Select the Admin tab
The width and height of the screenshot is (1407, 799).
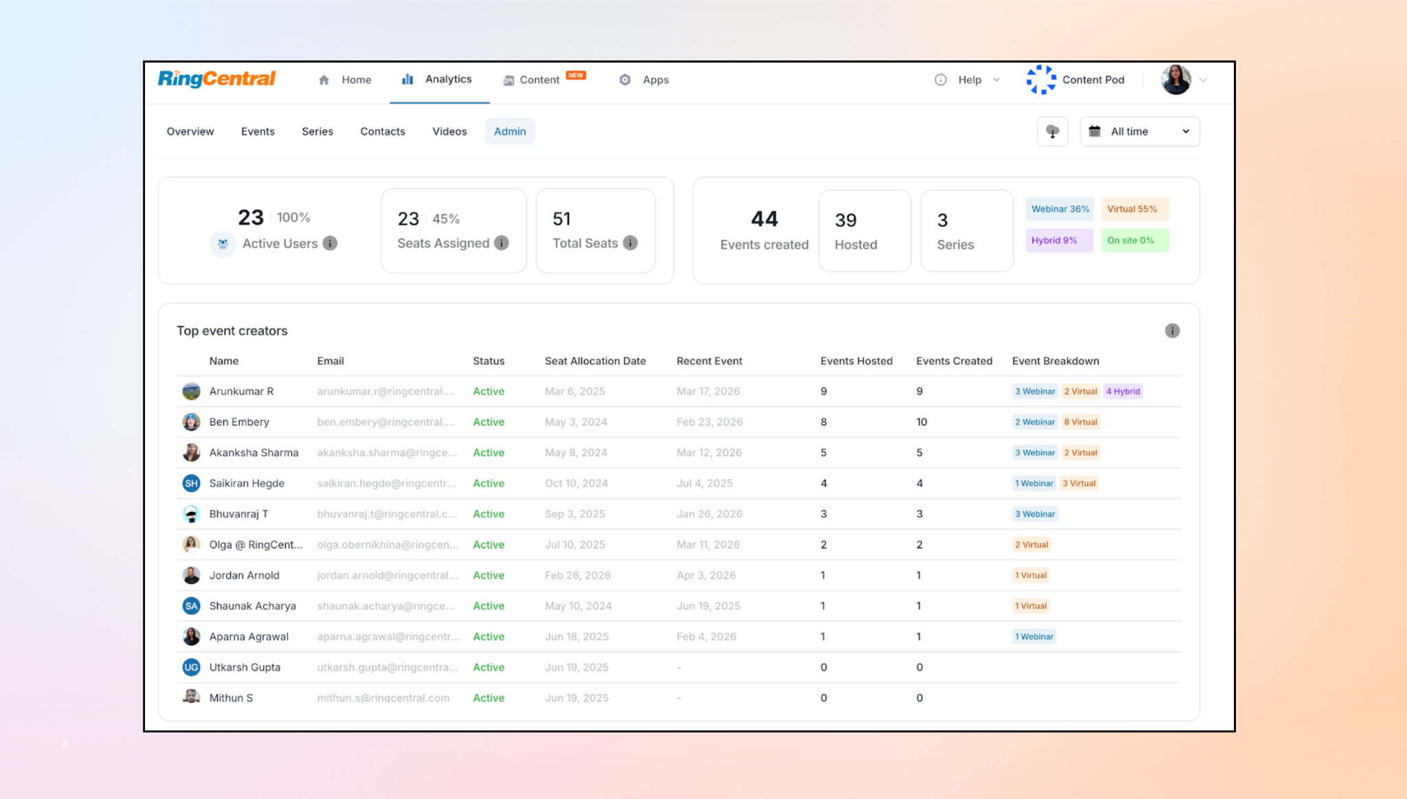(x=510, y=131)
